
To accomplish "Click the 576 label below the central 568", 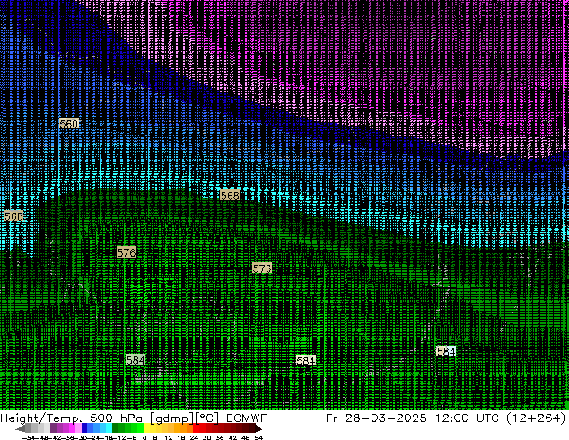I will [x=262, y=268].
